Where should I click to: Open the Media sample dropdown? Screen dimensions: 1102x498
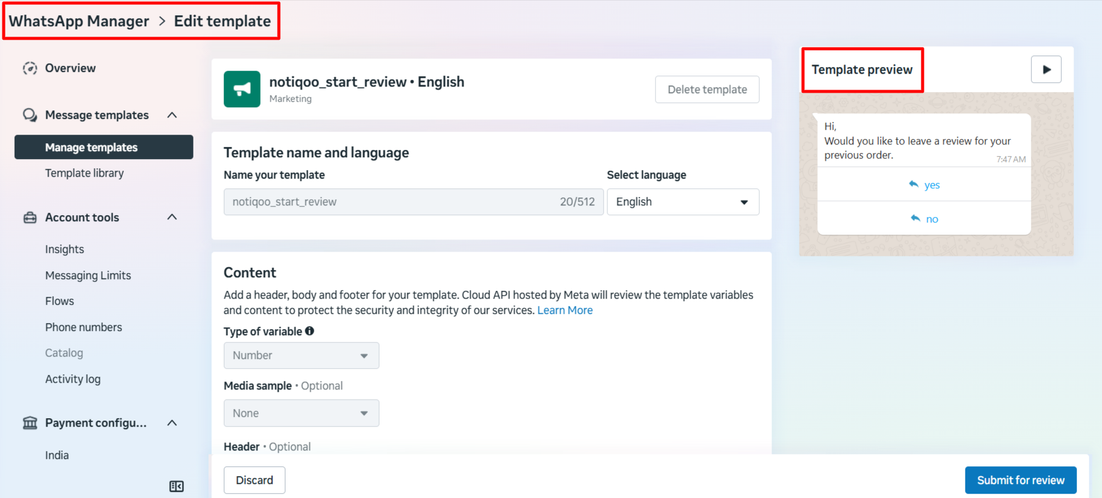(x=301, y=413)
